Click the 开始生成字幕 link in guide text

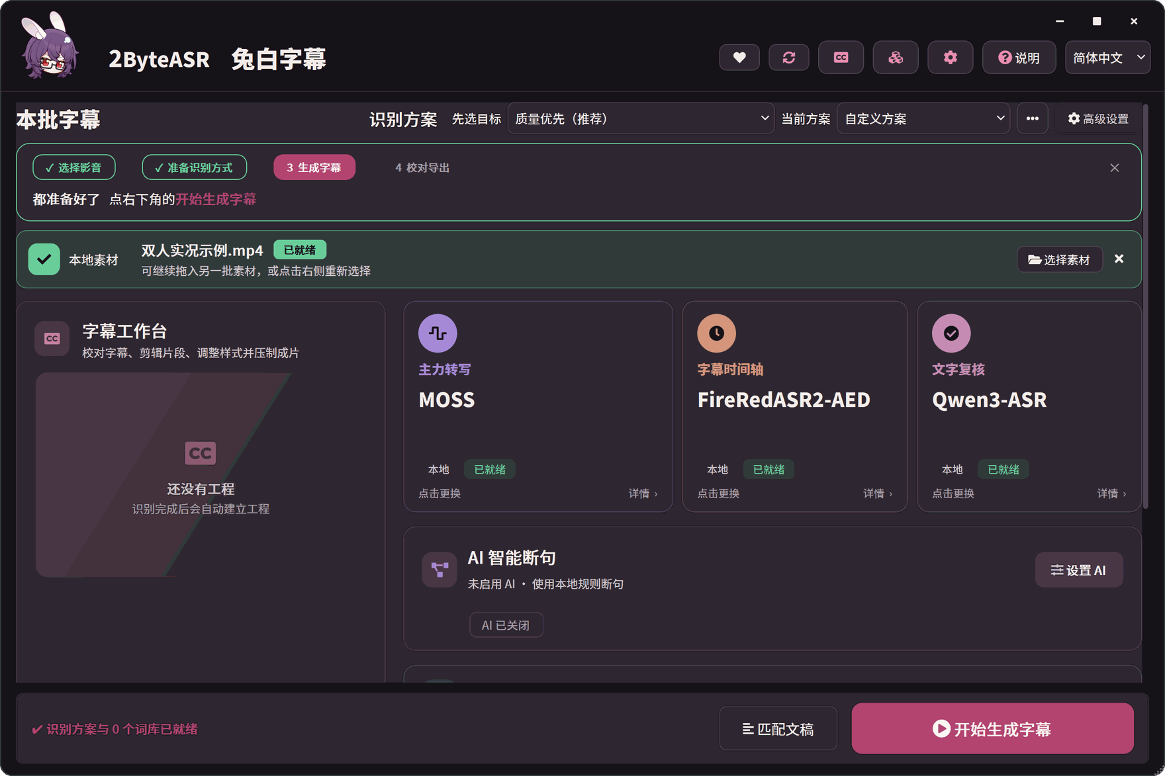[216, 199]
